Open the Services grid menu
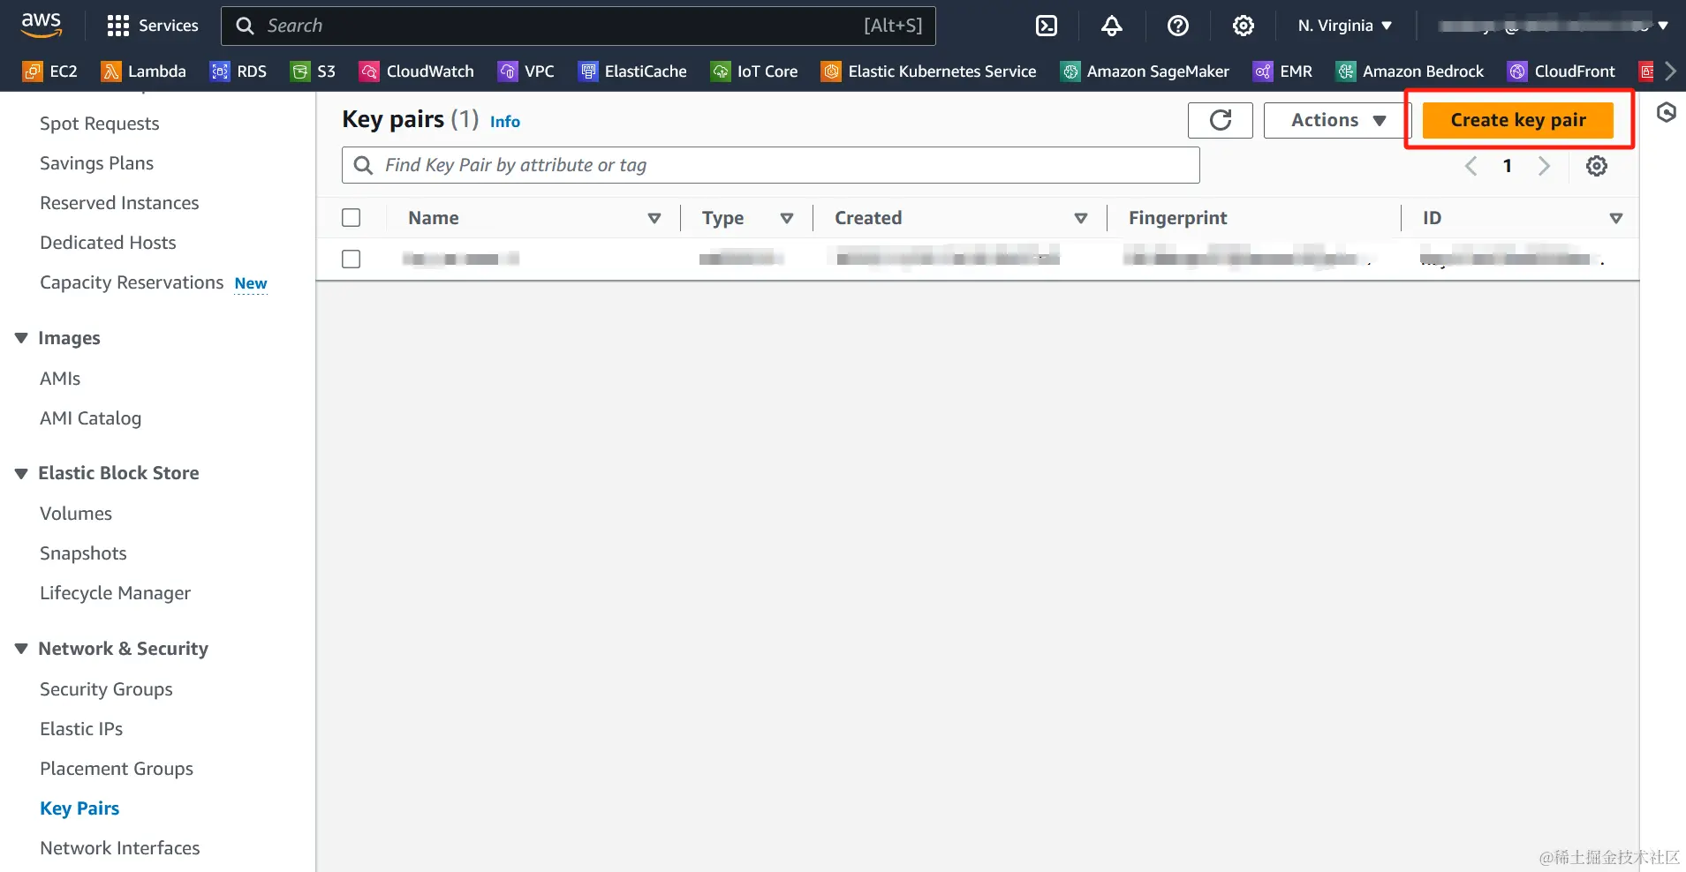 [152, 26]
